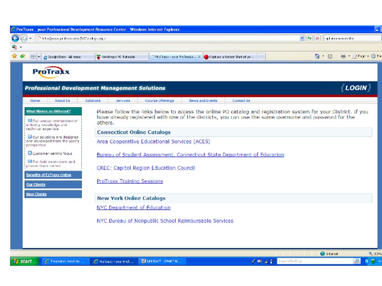Viewport: 382px width, 286px height.
Task: Click What Makes us Different? heading link
Action: click(x=49, y=111)
